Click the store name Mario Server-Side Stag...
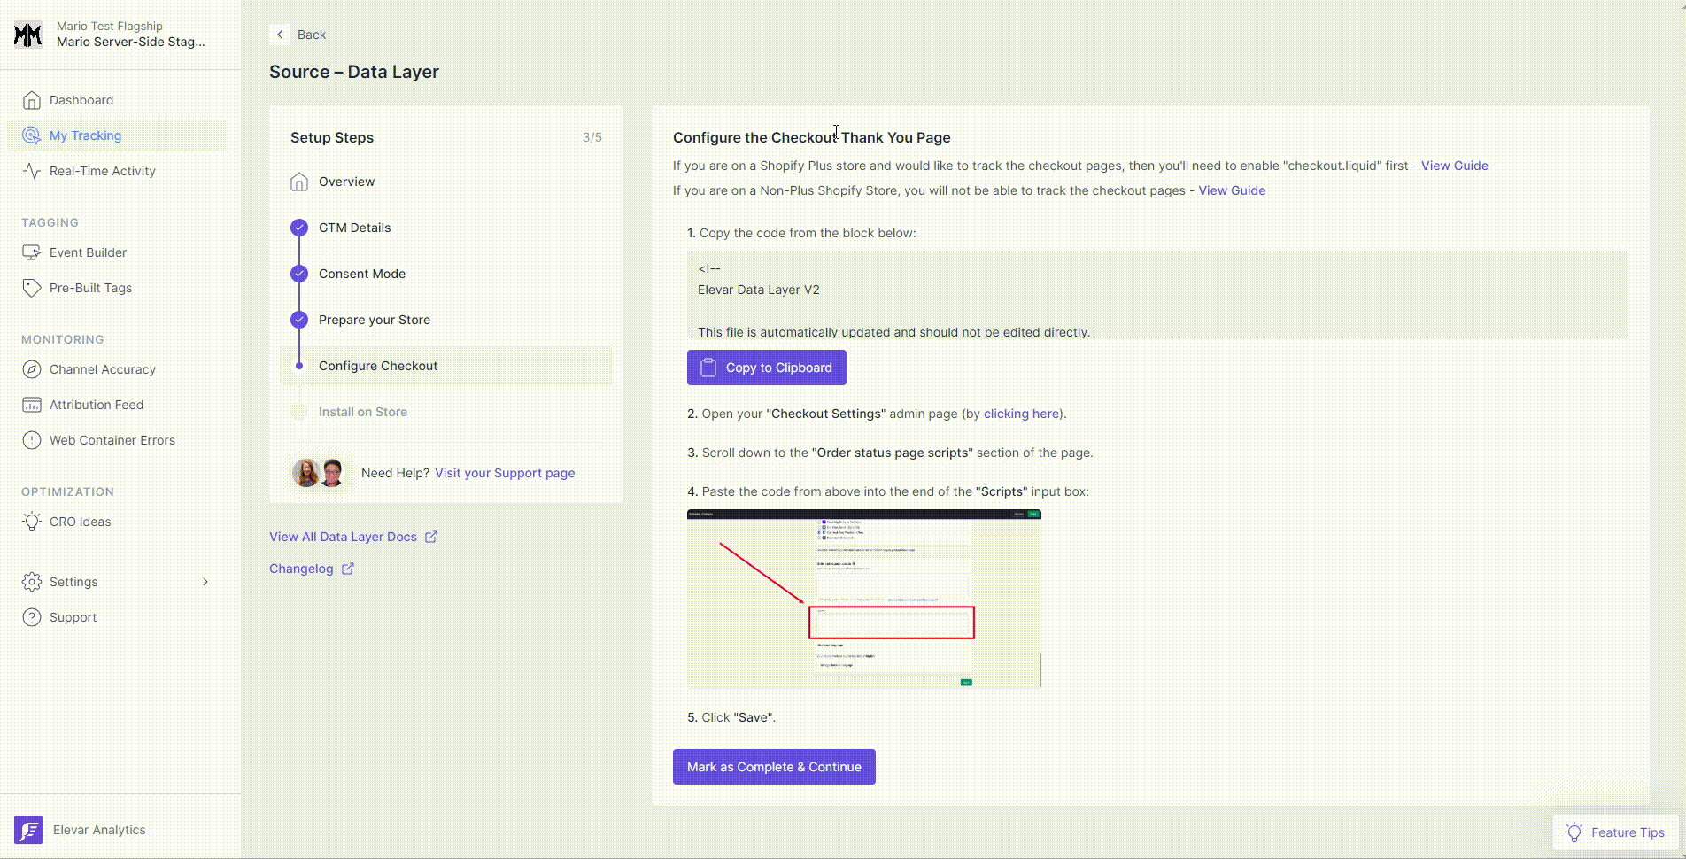This screenshot has height=859, width=1686. point(130,42)
